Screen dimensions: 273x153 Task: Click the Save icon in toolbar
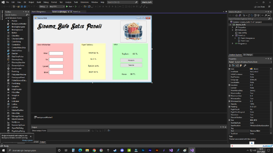(x=22, y=7)
